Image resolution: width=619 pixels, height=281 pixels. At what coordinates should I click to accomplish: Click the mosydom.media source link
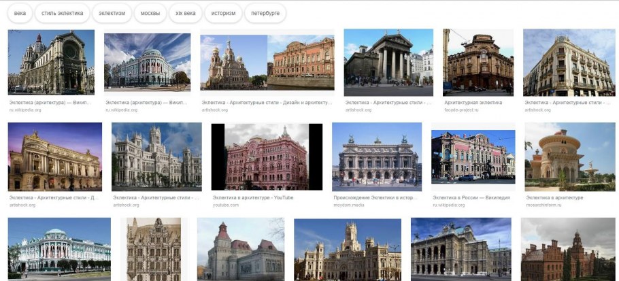348,204
